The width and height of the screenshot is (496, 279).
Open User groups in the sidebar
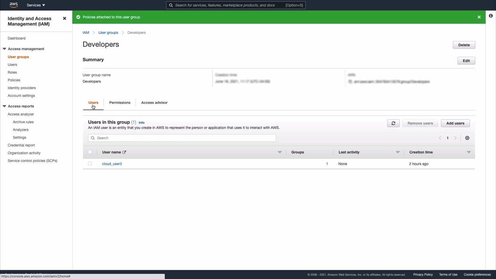click(x=18, y=57)
